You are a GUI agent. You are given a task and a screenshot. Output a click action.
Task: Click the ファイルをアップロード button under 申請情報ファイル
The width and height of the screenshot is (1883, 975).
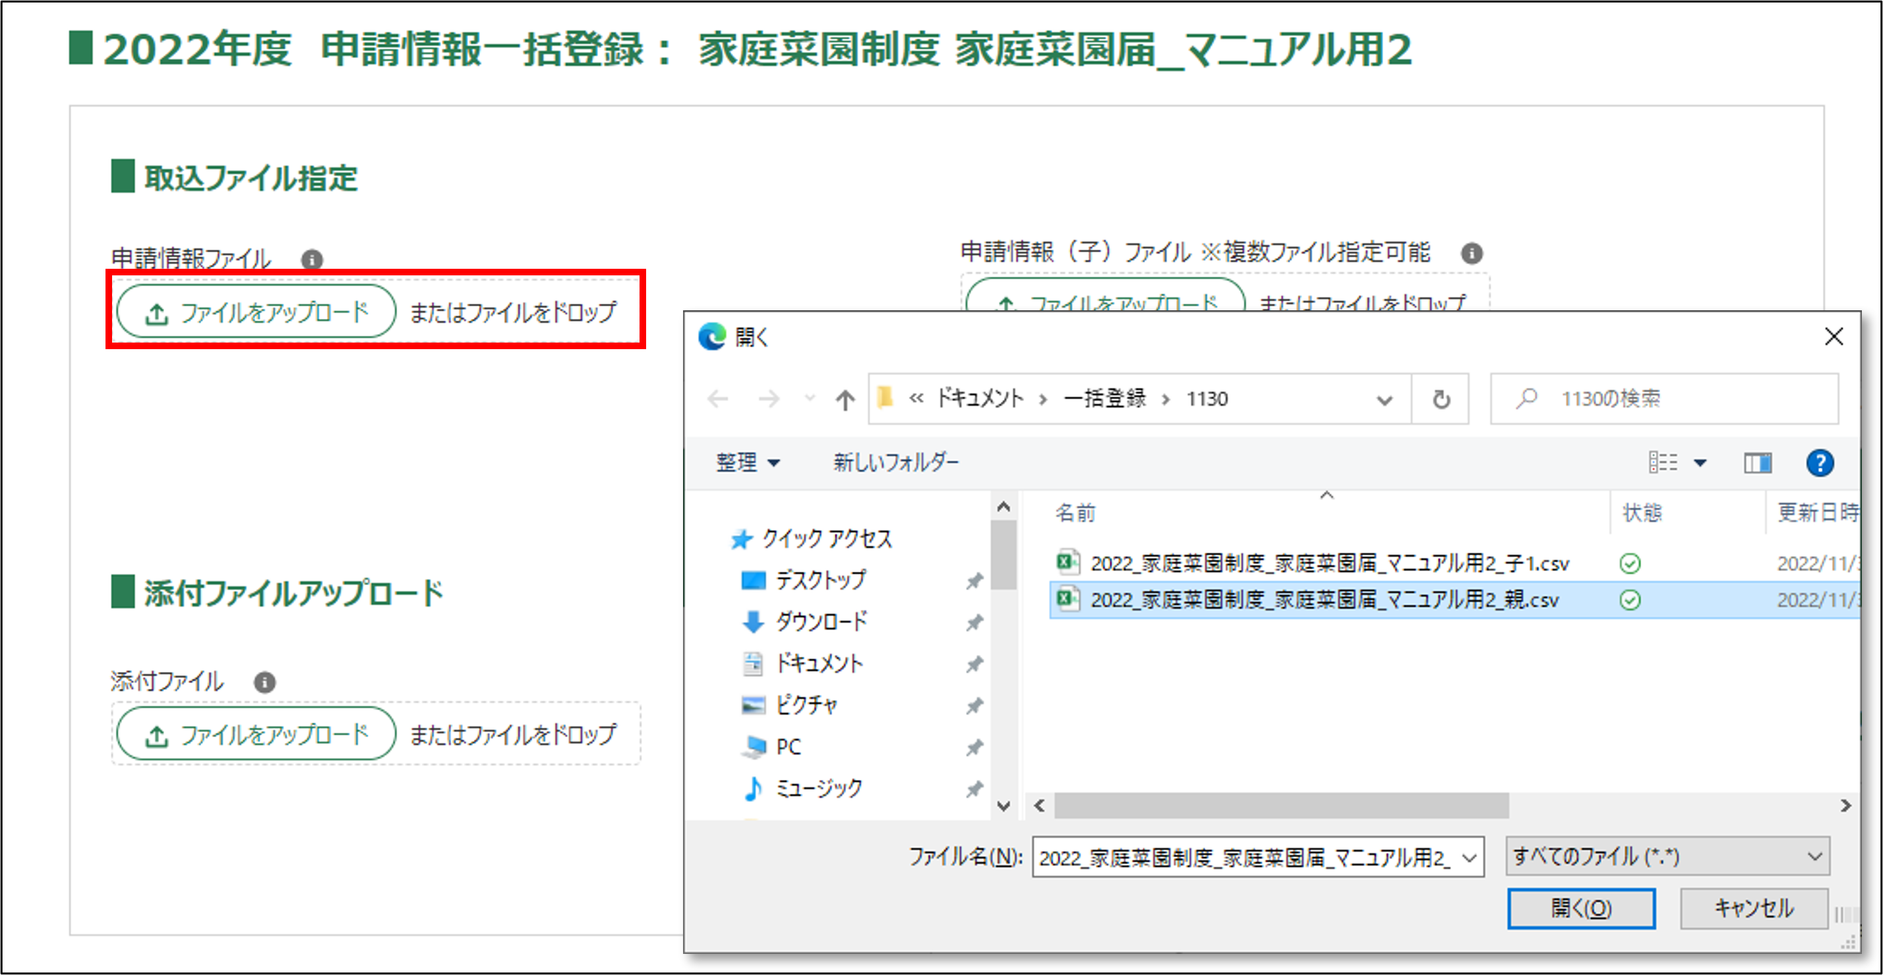256,312
